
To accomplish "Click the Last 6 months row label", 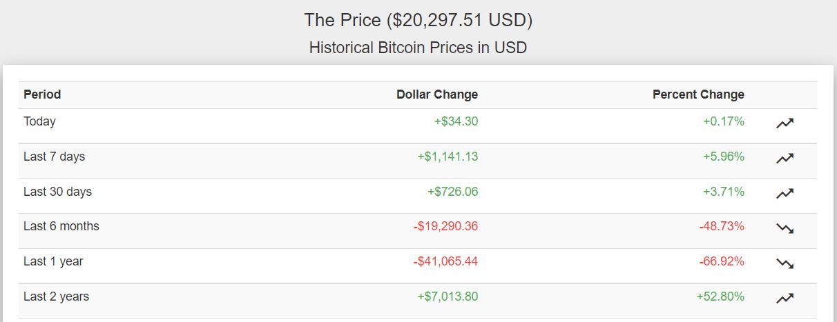I will point(61,226).
